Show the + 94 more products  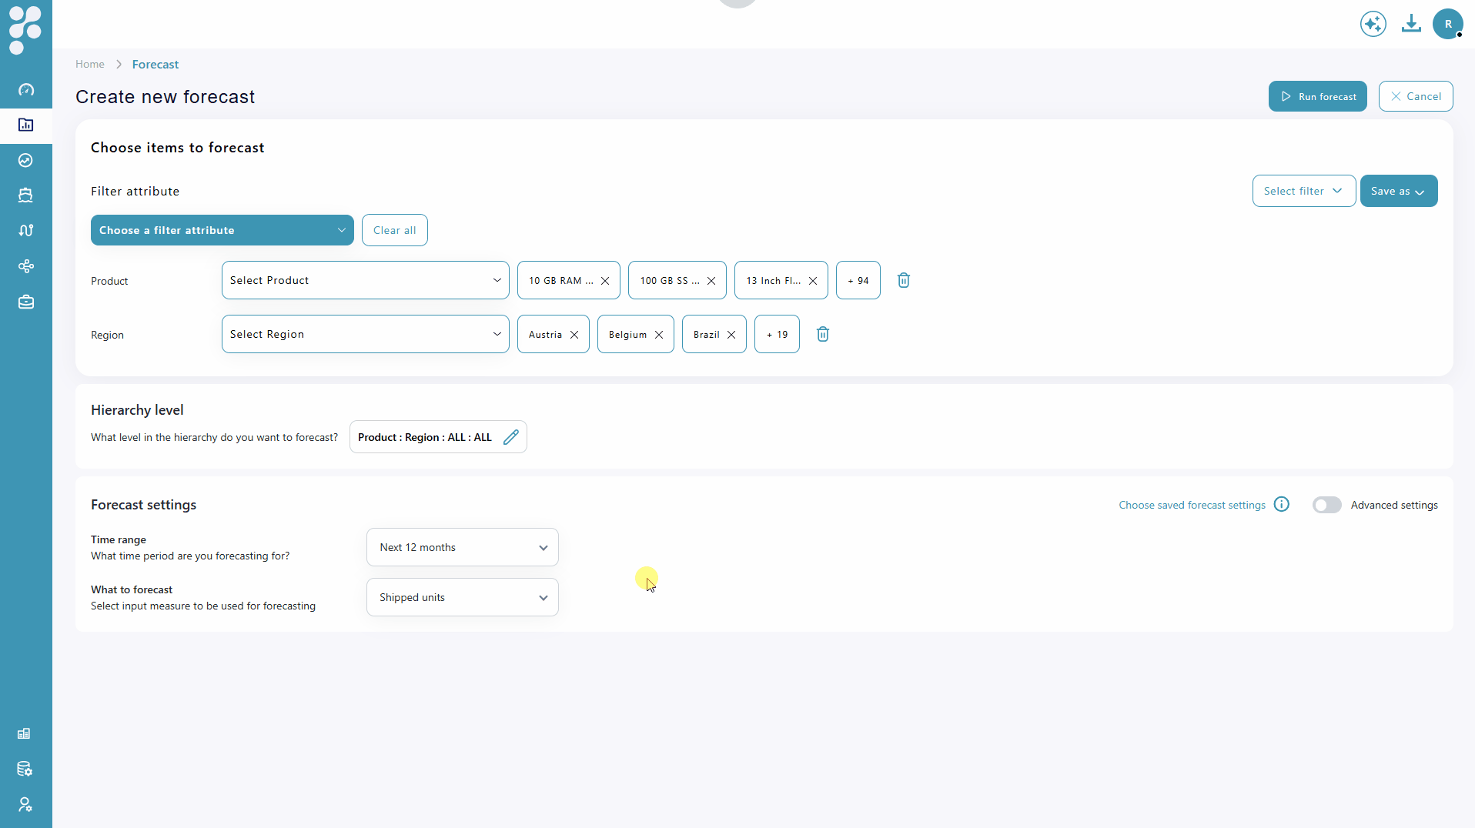click(x=858, y=280)
